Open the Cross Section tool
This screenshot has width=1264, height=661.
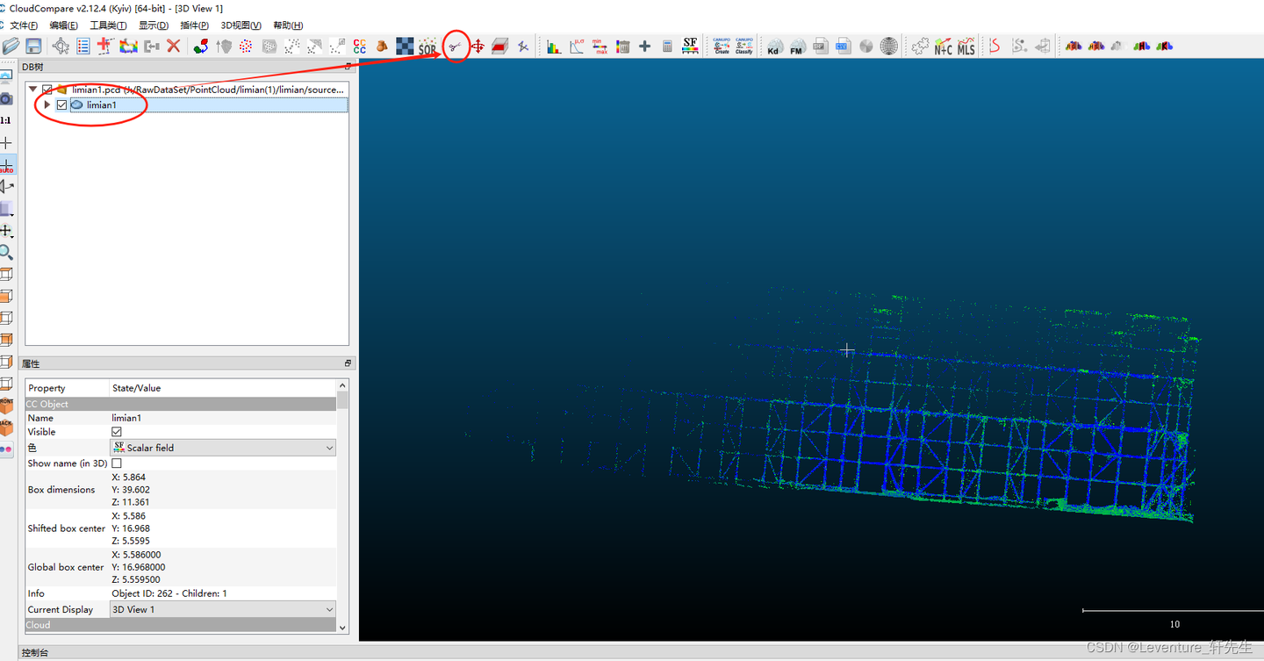499,47
